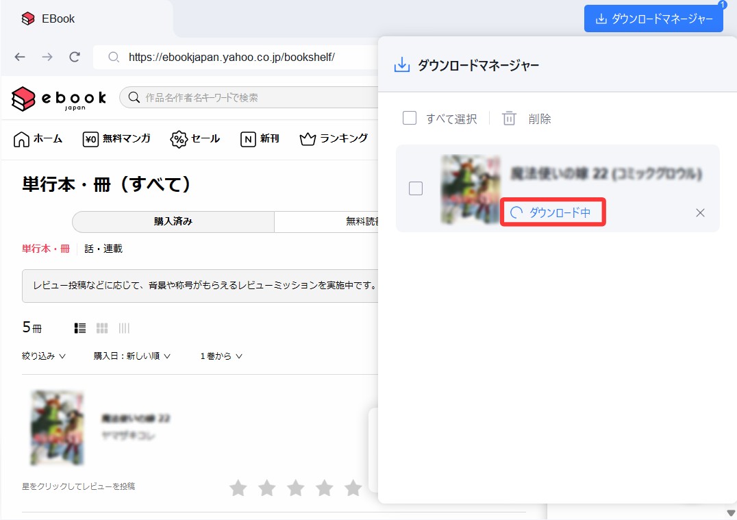Click the search keyword input field
The width and height of the screenshot is (737, 520).
click(253, 98)
